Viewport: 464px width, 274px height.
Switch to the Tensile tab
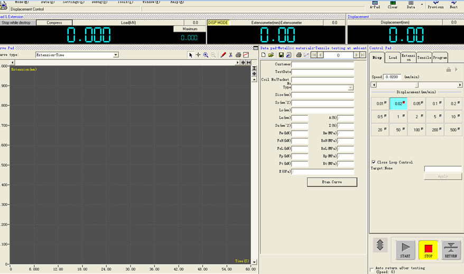[x=424, y=58]
